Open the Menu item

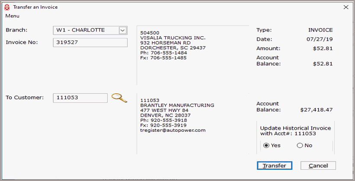pyautogui.click(x=12, y=16)
